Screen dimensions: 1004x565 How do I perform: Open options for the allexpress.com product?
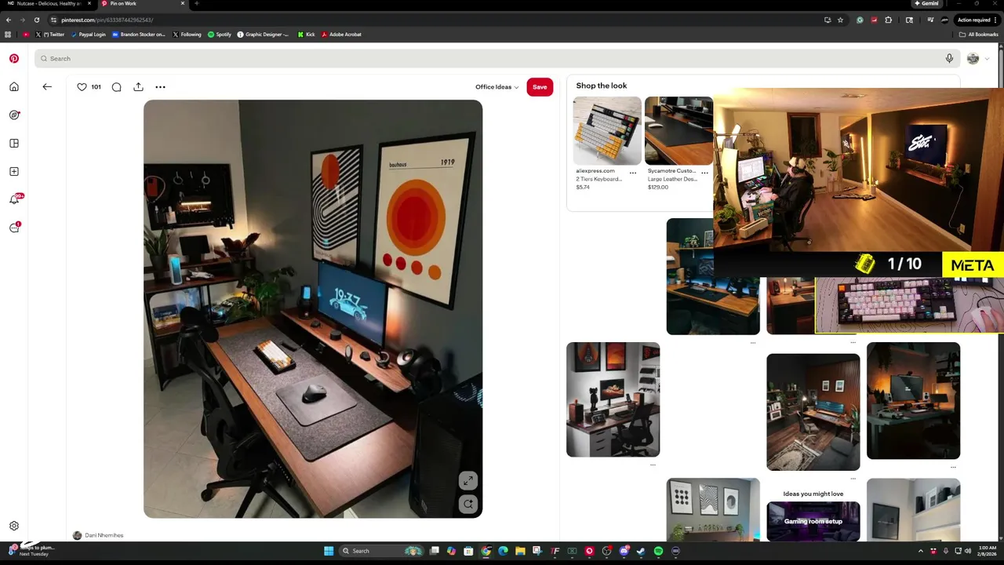(x=633, y=173)
